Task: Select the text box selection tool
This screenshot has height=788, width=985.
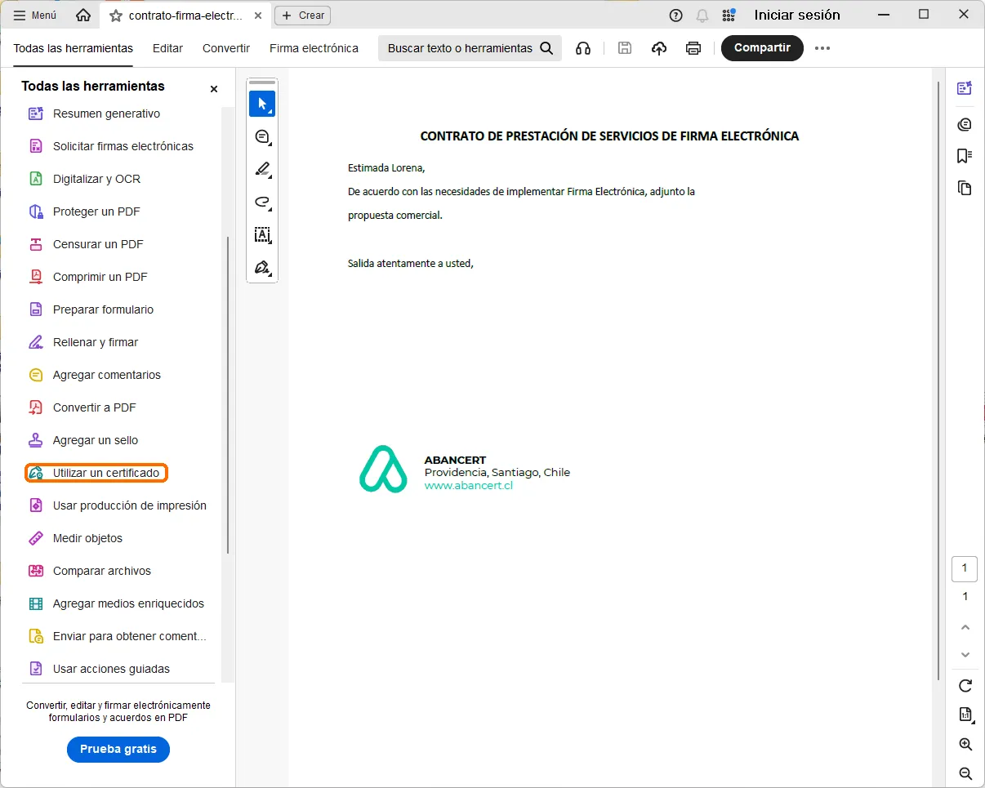Action: tap(262, 235)
